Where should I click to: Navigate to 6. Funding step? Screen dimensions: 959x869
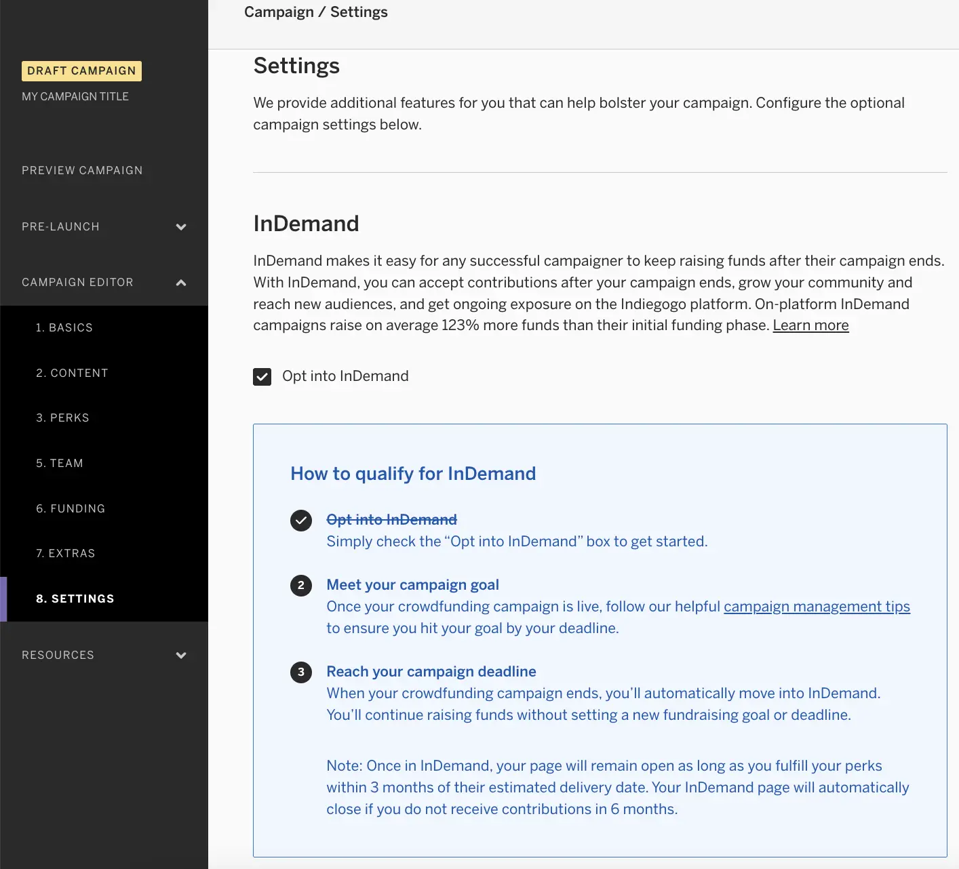pos(71,508)
